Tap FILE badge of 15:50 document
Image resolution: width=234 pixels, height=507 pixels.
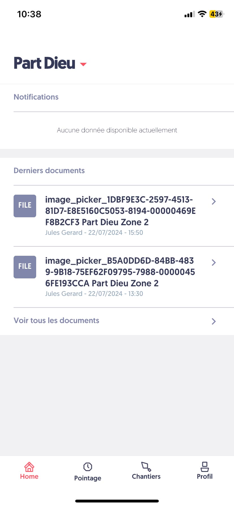click(25, 206)
